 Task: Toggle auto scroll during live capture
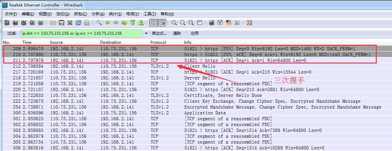click(162, 23)
